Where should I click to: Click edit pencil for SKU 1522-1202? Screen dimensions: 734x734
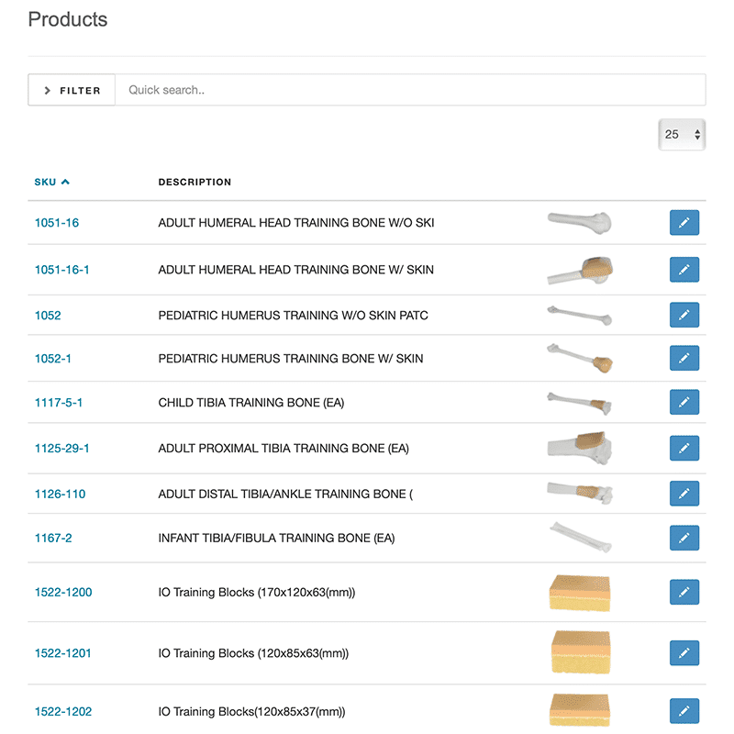click(x=684, y=711)
